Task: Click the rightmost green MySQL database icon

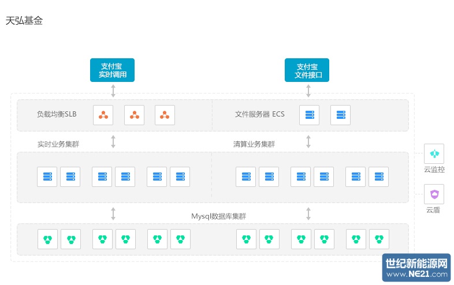Action: coord(378,238)
